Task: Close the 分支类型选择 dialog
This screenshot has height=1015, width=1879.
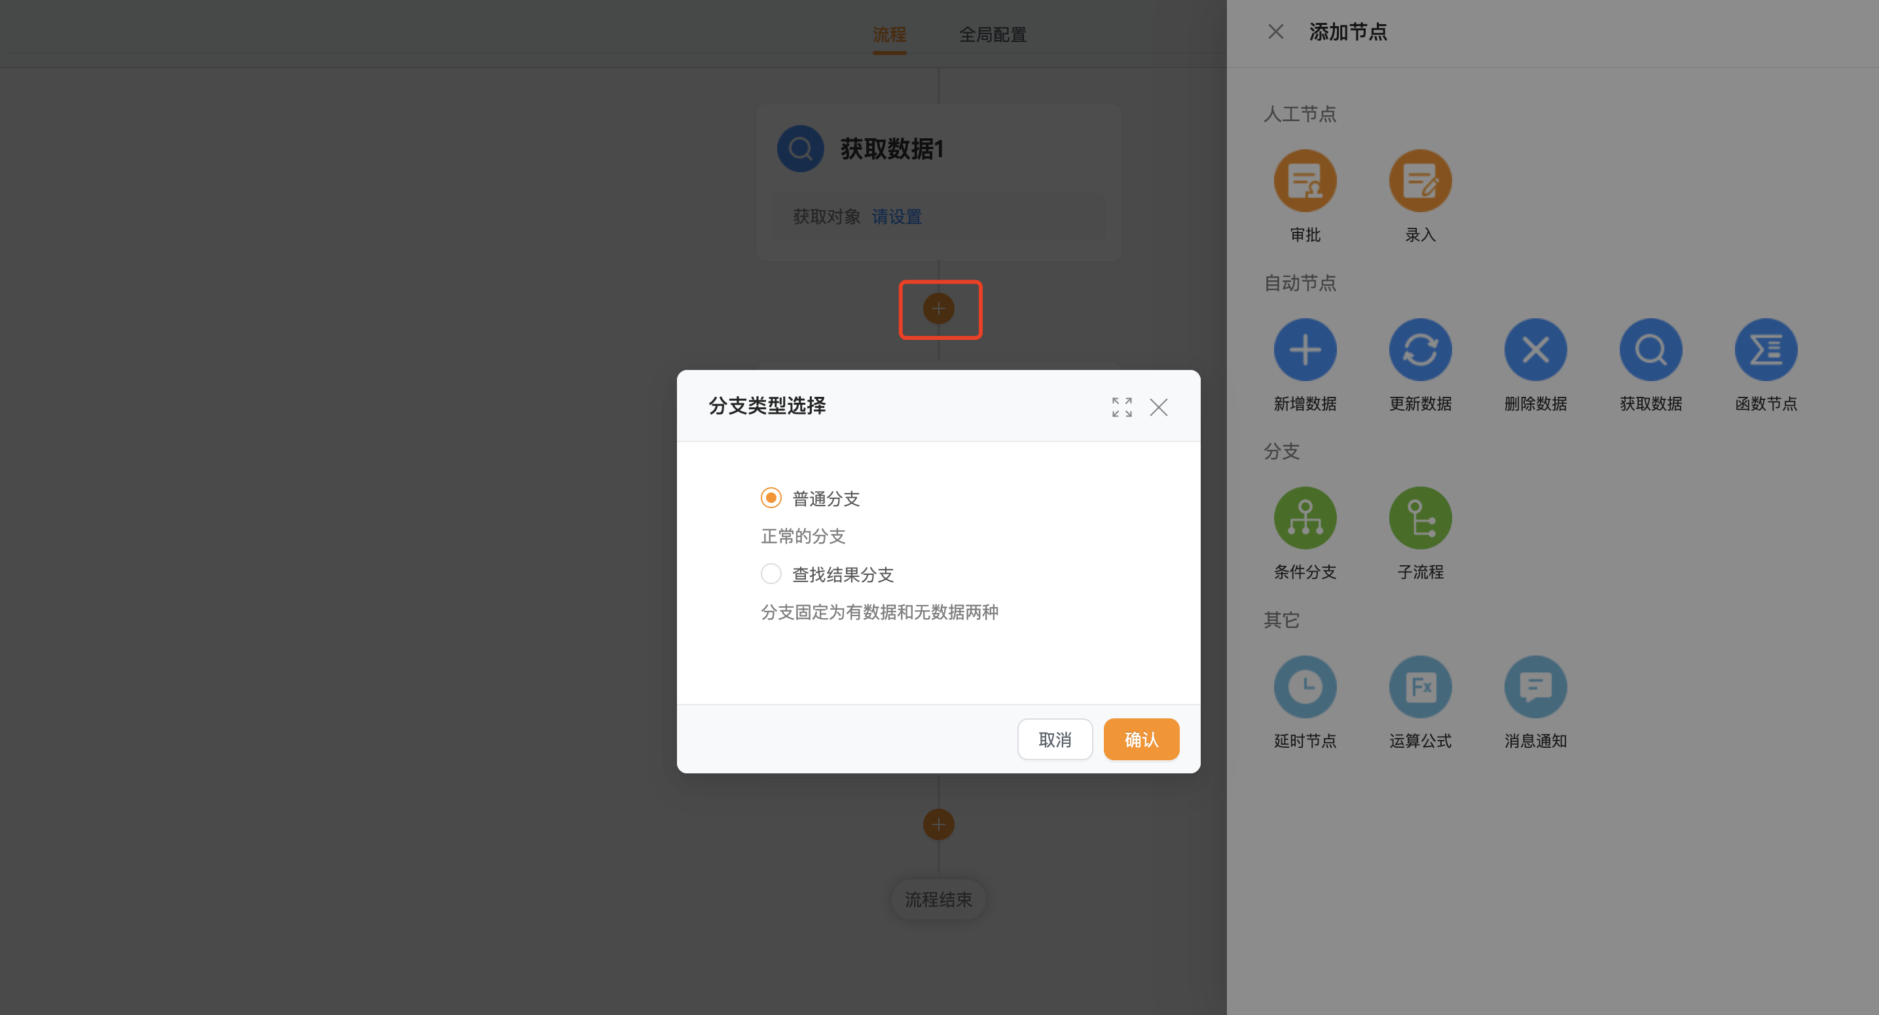Action: 1159,407
